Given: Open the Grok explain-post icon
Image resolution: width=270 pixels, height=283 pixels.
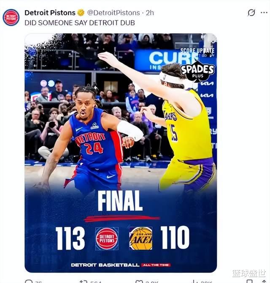Looking at the screenshot, I should tap(251, 13).
